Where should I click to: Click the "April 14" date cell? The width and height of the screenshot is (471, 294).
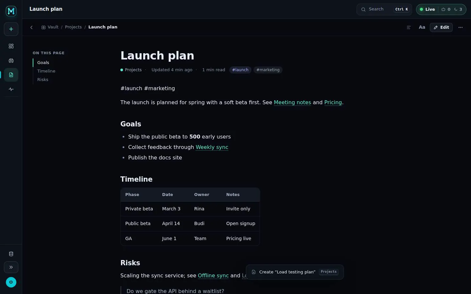(171, 223)
